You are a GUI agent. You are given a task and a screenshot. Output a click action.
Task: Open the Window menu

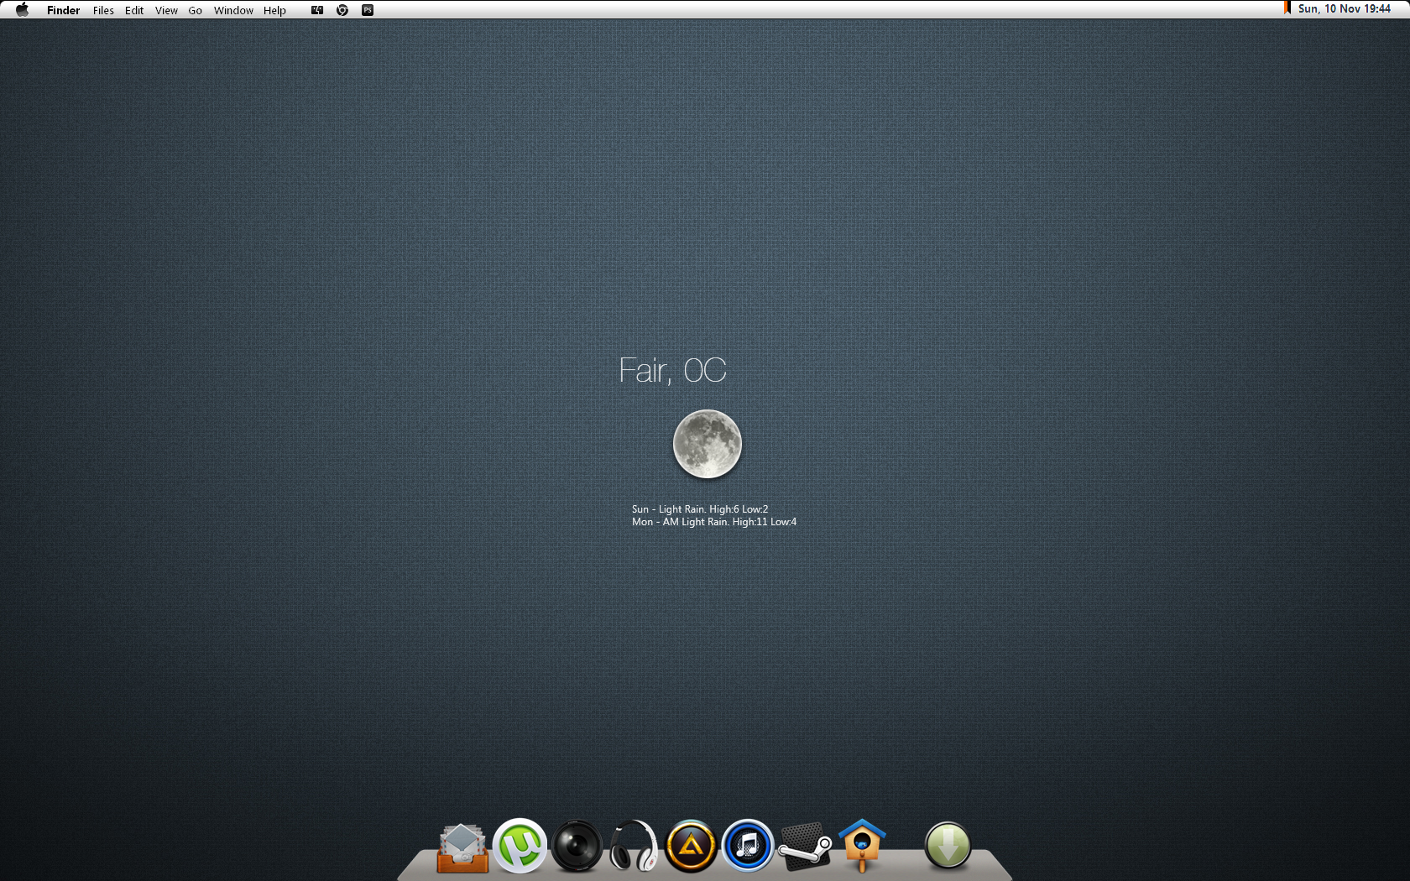[x=233, y=10]
